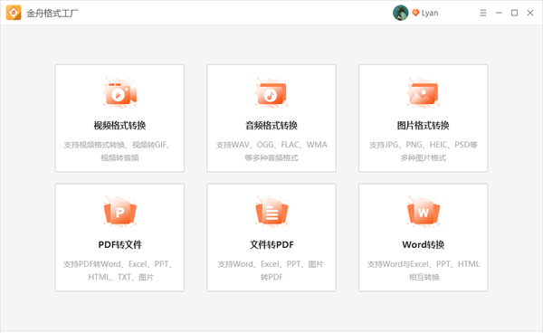This screenshot has height=333, width=543.
Task: Maximize the application window
Action: pos(515,13)
